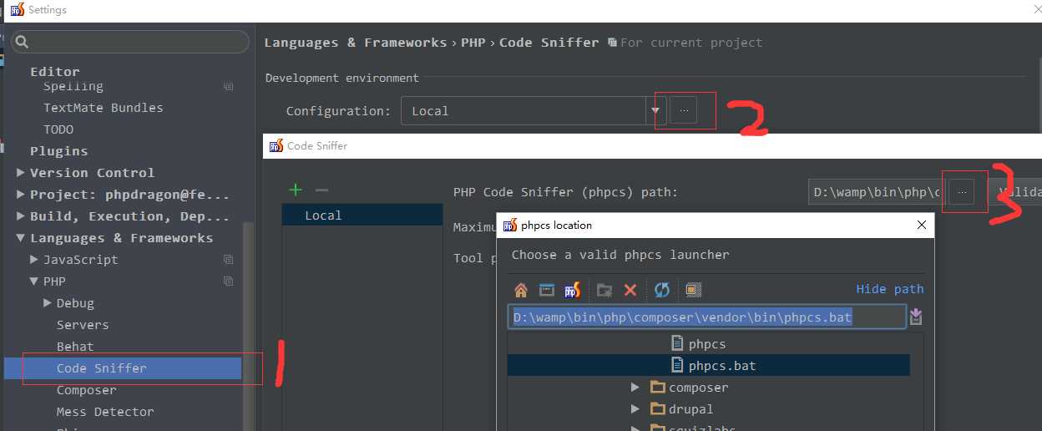This screenshot has width=1042, height=431.
Task: Delete the selected file with the red X
Action: [630, 290]
